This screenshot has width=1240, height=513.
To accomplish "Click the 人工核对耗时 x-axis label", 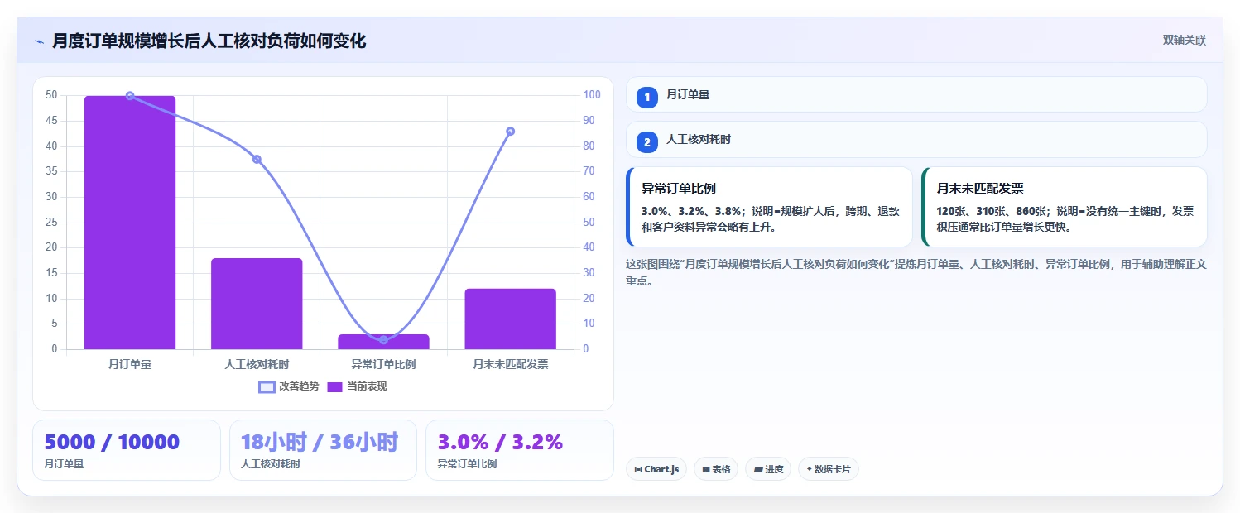I will (x=257, y=364).
